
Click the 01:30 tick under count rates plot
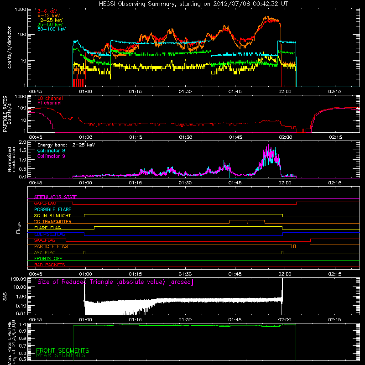pyautogui.click(x=185, y=92)
